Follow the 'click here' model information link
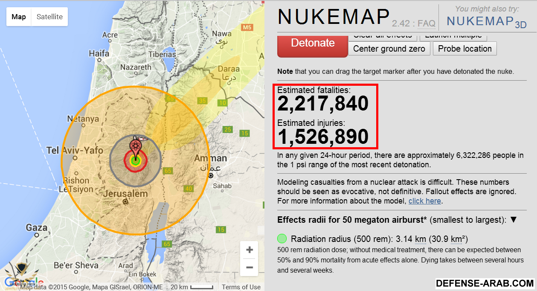537x291 pixels. point(425,201)
